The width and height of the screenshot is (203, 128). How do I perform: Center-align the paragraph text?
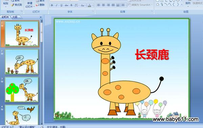coord(104,5)
